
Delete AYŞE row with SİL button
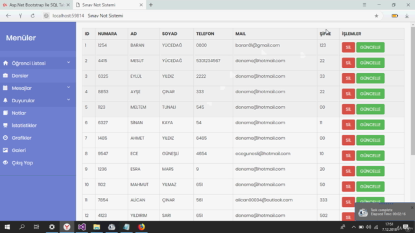(348, 94)
